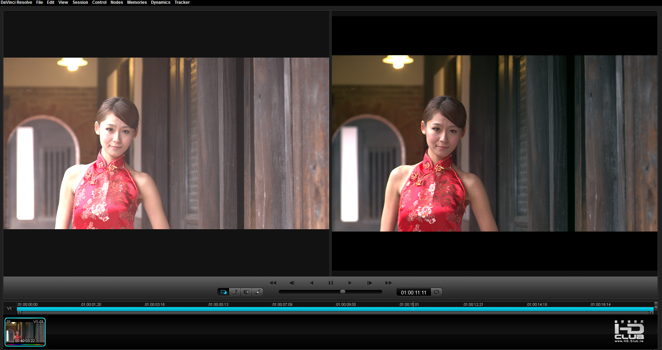
Task: Play the clip forward
Action: [x=350, y=283]
